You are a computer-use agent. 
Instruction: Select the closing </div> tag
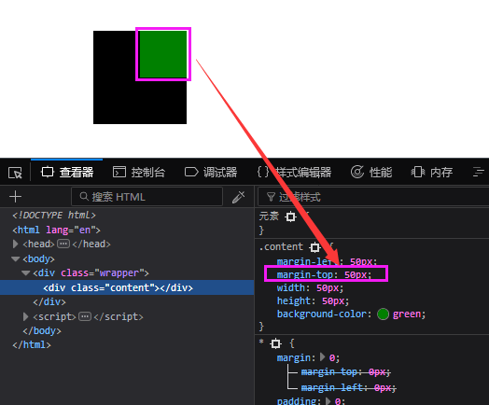(49, 301)
